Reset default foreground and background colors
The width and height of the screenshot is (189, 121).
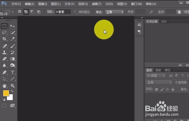(4, 99)
